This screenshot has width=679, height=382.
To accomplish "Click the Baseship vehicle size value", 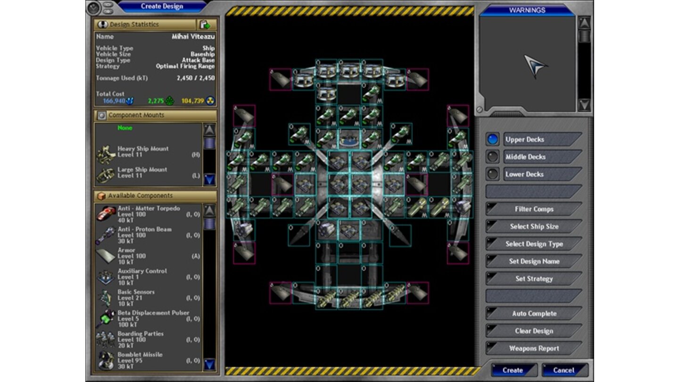I will click(x=202, y=54).
